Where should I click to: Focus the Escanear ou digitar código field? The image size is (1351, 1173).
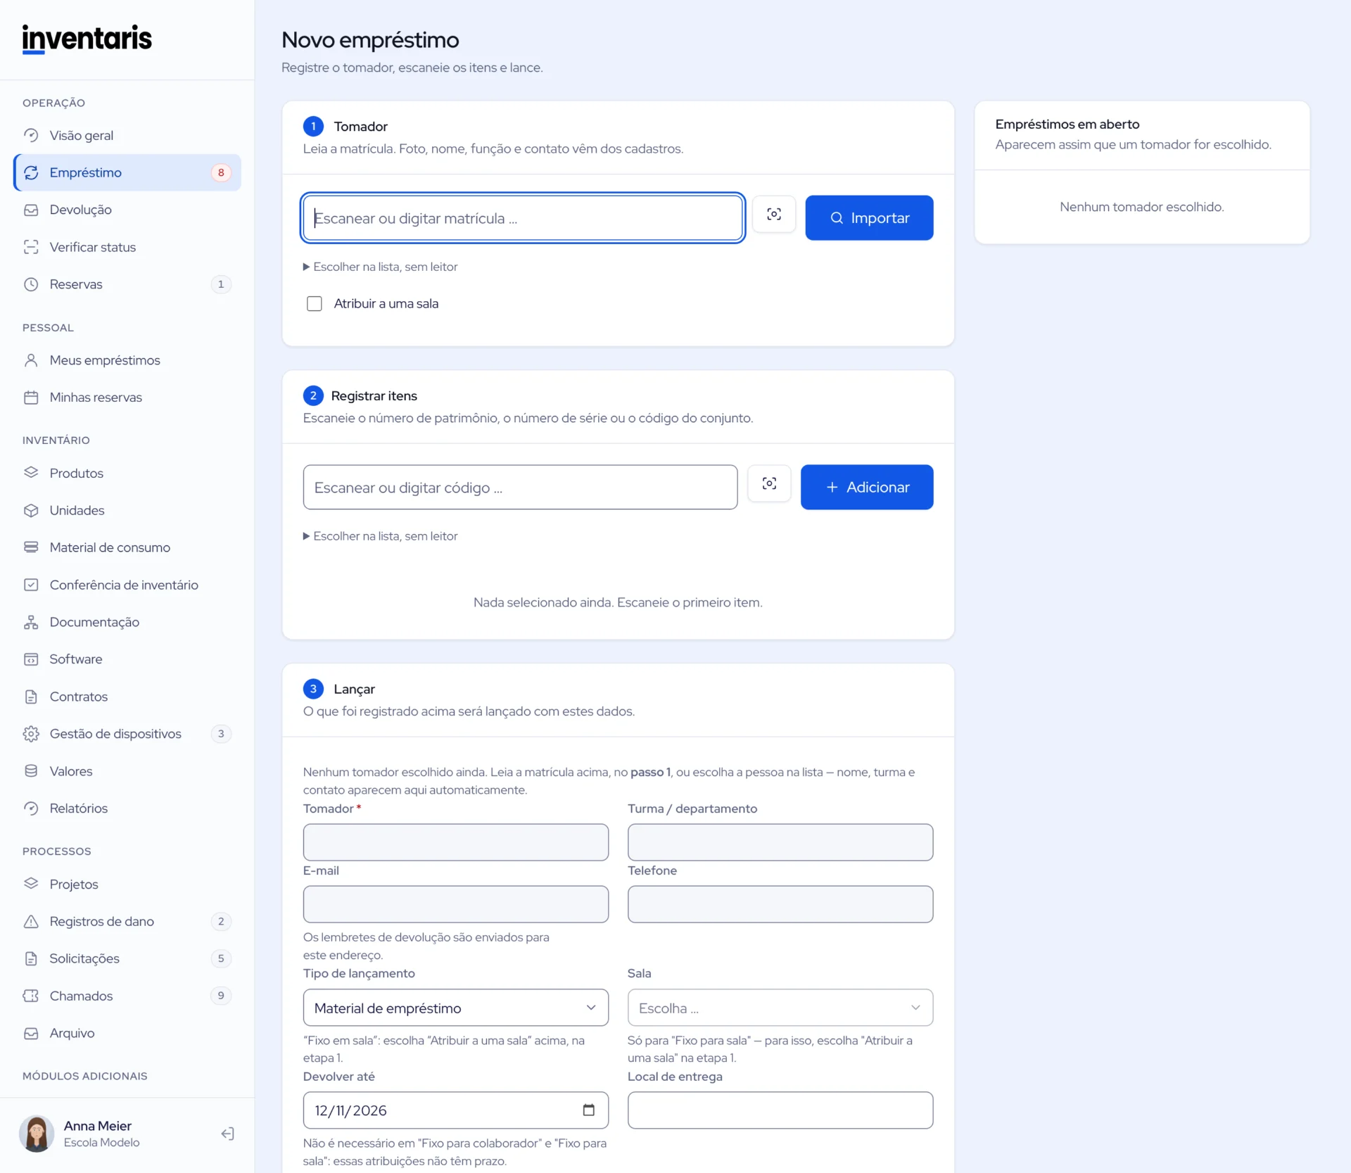coord(520,487)
